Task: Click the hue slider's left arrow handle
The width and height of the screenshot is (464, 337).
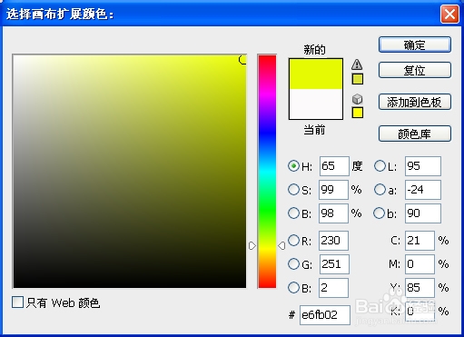Action: (x=252, y=245)
